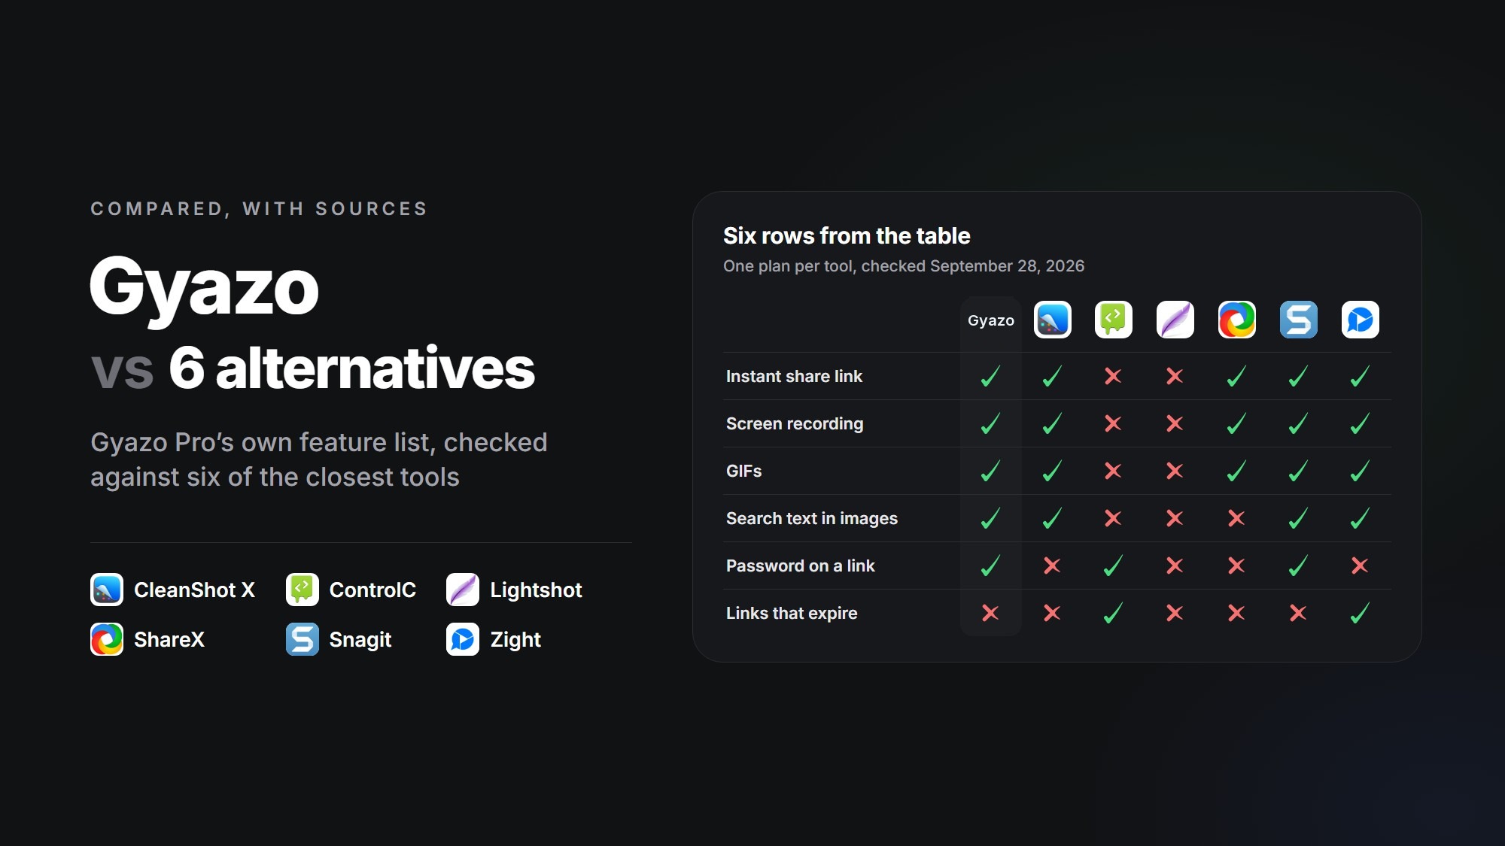The image size is (1505, 846).
Task: Click the Lightshot feather icon in the table header
Action: [x=1175, y=320]
